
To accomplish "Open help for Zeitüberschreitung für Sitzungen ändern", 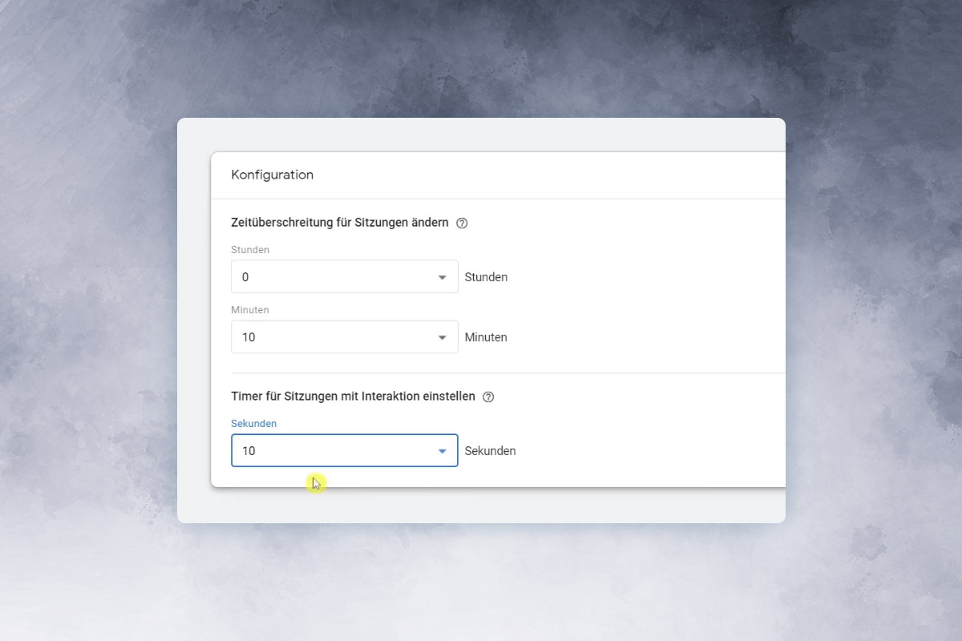I will (x=462, y=224).
